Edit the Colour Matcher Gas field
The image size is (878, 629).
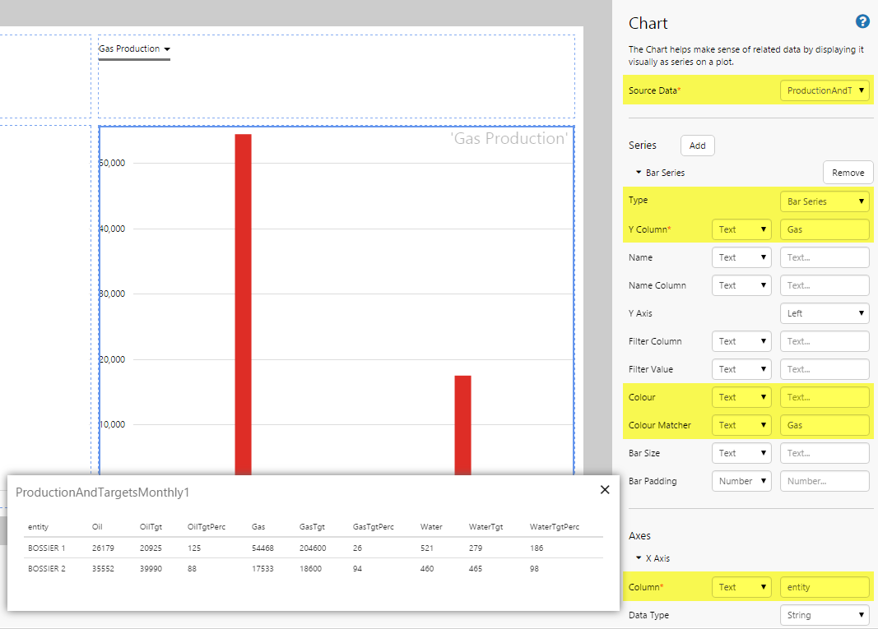[x=825, y=425]
